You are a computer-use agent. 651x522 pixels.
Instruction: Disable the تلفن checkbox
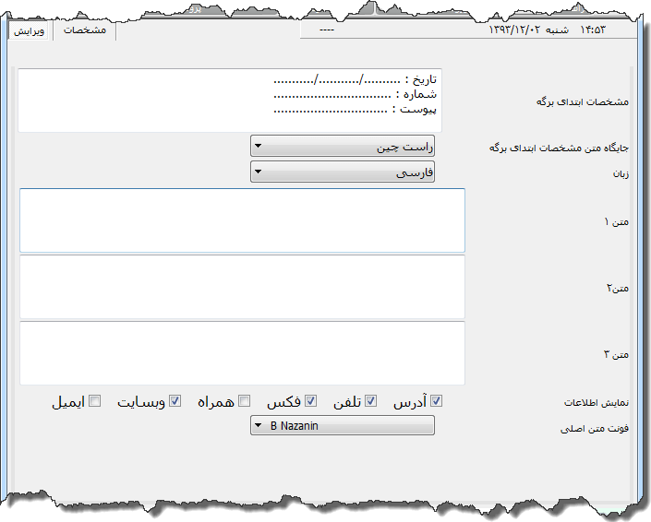371,401
